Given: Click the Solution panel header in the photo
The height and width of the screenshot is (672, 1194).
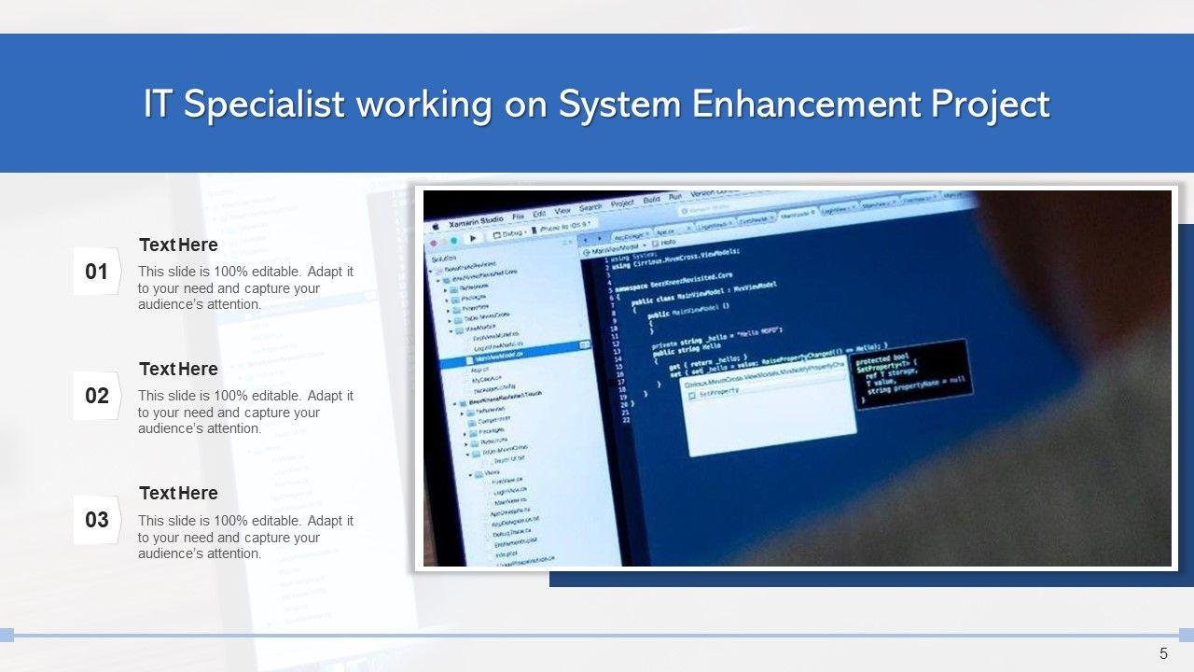Looking at the screenshot, I should click(446, 257).
